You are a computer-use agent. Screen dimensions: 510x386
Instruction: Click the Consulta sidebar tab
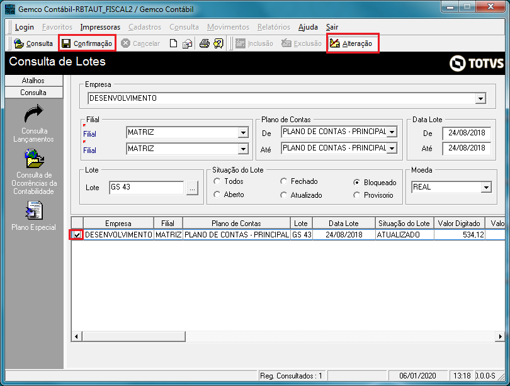coord(34,93)
